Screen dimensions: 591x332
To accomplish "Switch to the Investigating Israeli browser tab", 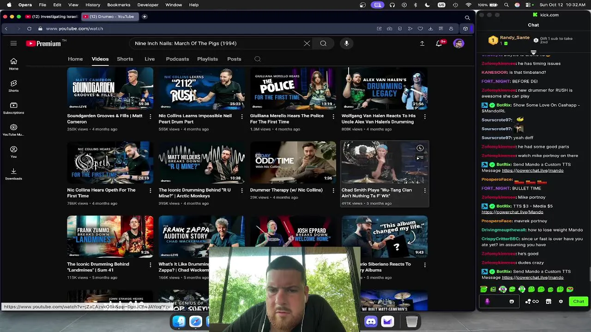I will click(52, 17).
